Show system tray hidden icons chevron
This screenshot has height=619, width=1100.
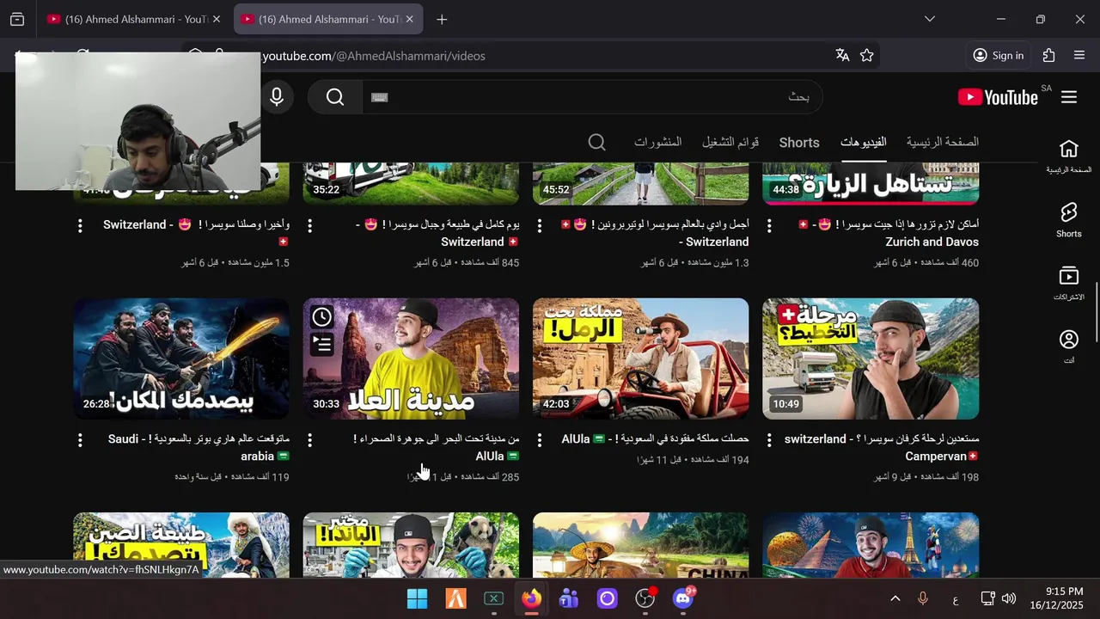(895, 598)
